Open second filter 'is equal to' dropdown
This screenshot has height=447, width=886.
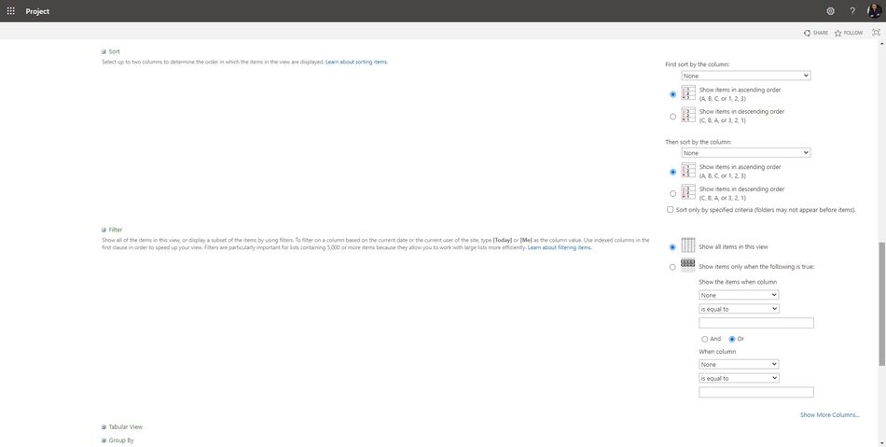(739, 379)
